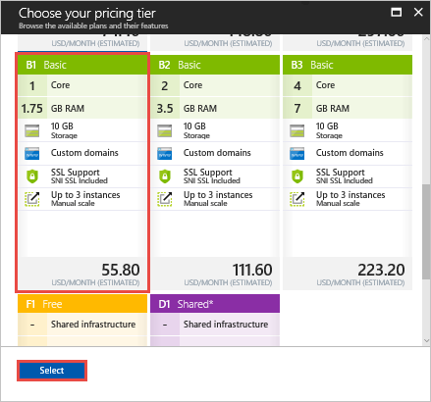Select the B1 Basic pricing tier header
The image size is (431, 402).
82,65
